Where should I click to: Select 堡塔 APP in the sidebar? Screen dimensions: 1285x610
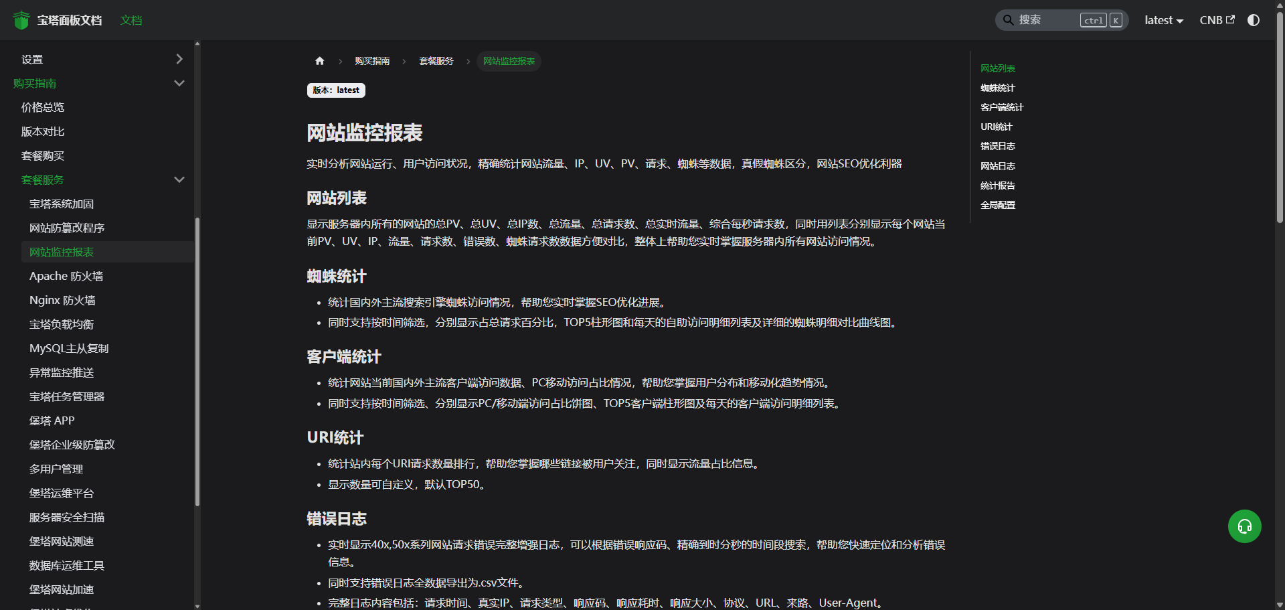pyautogui.click(x=52, y=421)
